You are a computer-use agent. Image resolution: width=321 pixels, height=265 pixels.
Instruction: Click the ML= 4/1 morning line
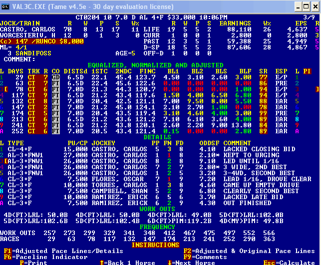click(x=13, y=47)
